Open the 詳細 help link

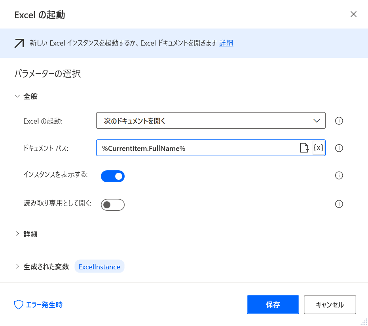[226, 43]
